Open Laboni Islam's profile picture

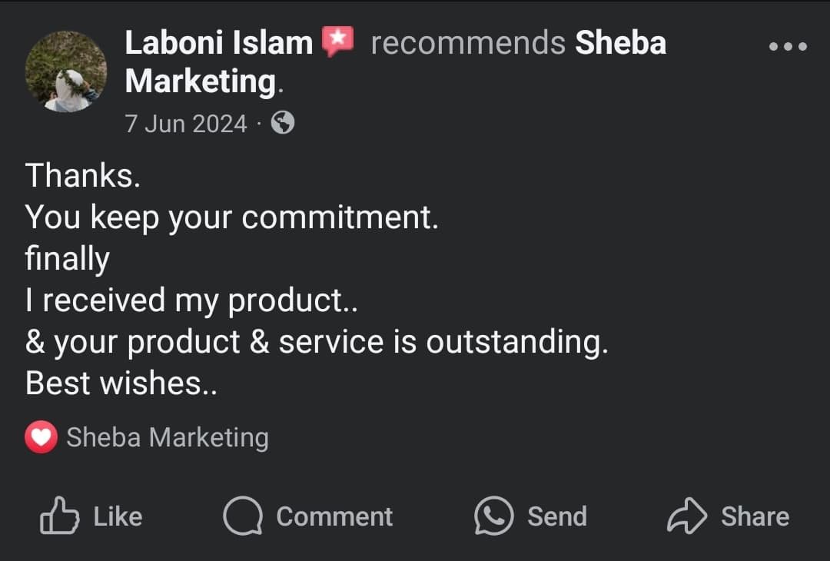(66, 72)
